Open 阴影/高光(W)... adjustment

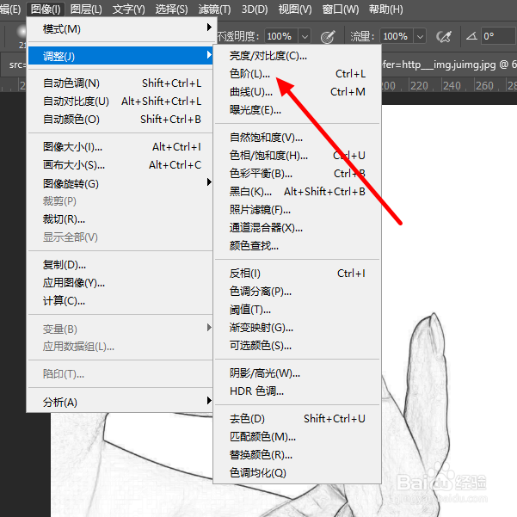click(x=297, y=373)
